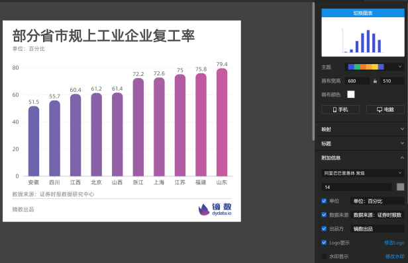Select the 福建 bar showing 75.8
Viewport: 408px width, 263px height.
pos(201,125)
